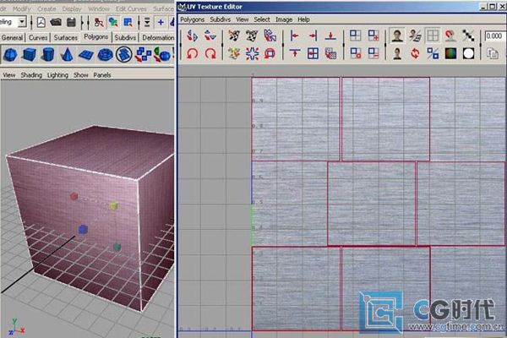Click the Open Scene folder icon
This screenshot has height=338, width=507.
pyautogui.click(x=56, y=22)
